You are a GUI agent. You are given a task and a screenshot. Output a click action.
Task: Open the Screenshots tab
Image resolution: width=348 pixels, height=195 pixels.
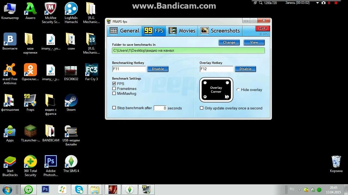click(220, 31)
